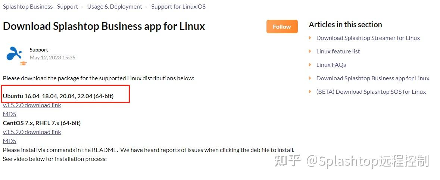440x180 pixels.
Task: Download CentOS v3.5.2.0 package link
Action: pyautogui.click(x=32, y=132)
